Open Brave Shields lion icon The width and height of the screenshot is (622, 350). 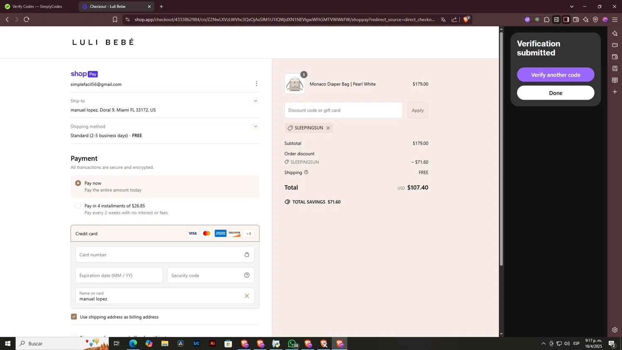pos(466,19)
